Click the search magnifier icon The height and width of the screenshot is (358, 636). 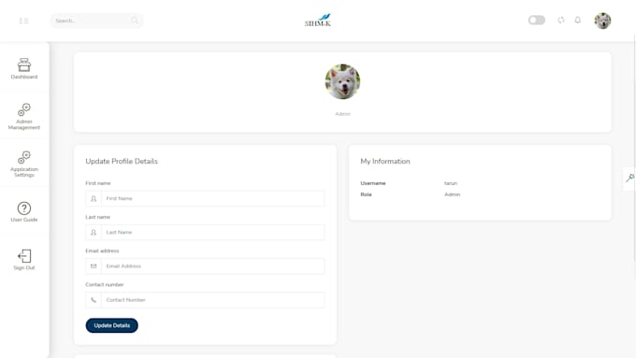[135, 21]
